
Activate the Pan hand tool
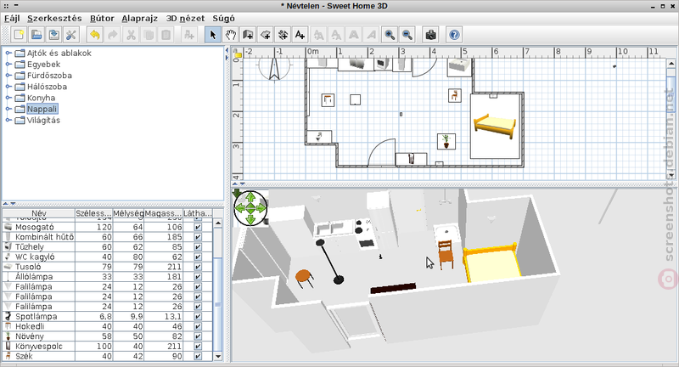click(x=230, y=35)
